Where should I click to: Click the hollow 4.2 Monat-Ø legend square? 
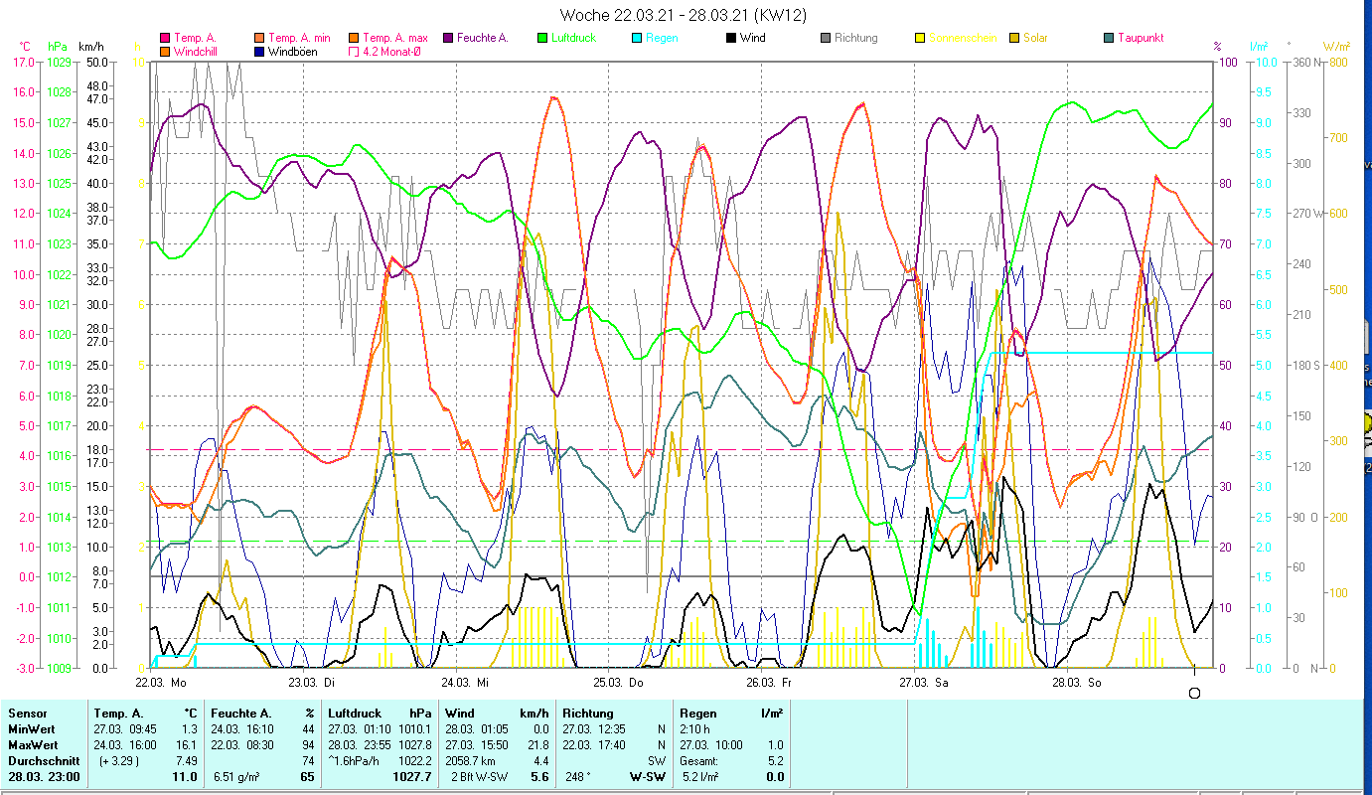354,51
